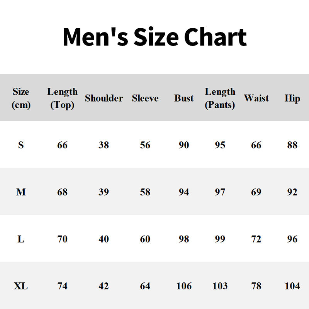The image size is (309, 309).
Task: Select the L size row label
Action: [x=21, y=239]
